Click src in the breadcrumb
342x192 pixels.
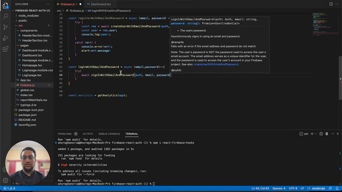[x=59, y=11]
